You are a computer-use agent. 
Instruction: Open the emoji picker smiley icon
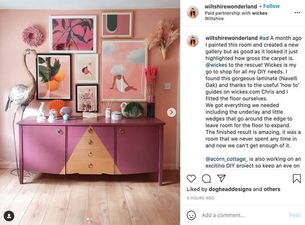(191, 215)
